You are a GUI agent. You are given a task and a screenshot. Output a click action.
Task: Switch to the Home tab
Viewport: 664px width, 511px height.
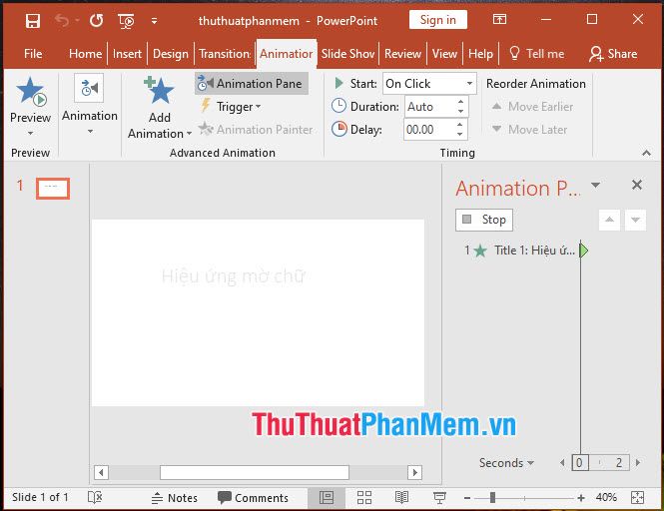pos(85,54)
